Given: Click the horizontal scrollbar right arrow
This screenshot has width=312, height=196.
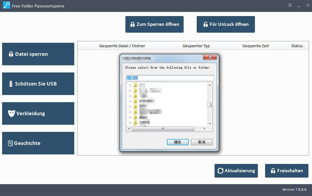Looking at the screenshot, I should coord(204,129).
